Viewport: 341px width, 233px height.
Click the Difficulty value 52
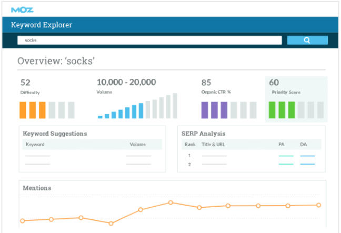(25, 83)
